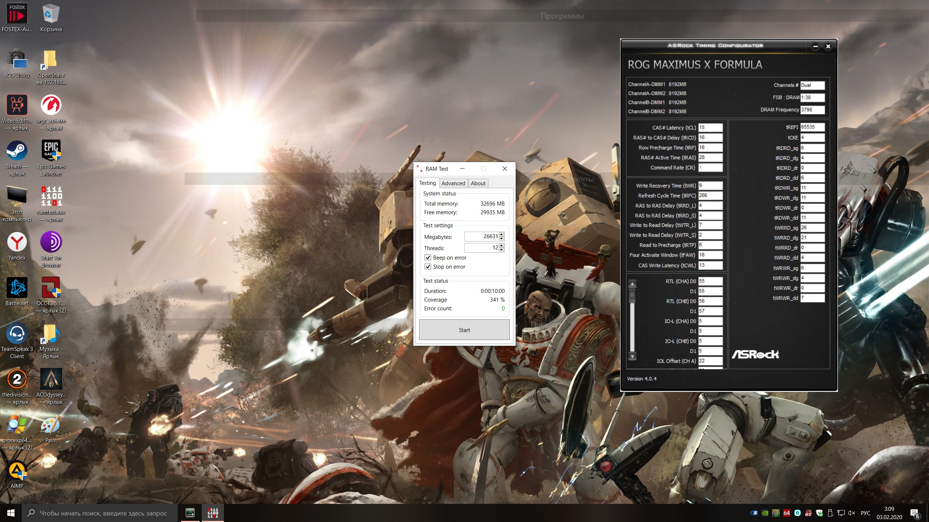Decrease Threads value with down arrow
Viewport: 929px width, 522px height.
pos(502,250)
